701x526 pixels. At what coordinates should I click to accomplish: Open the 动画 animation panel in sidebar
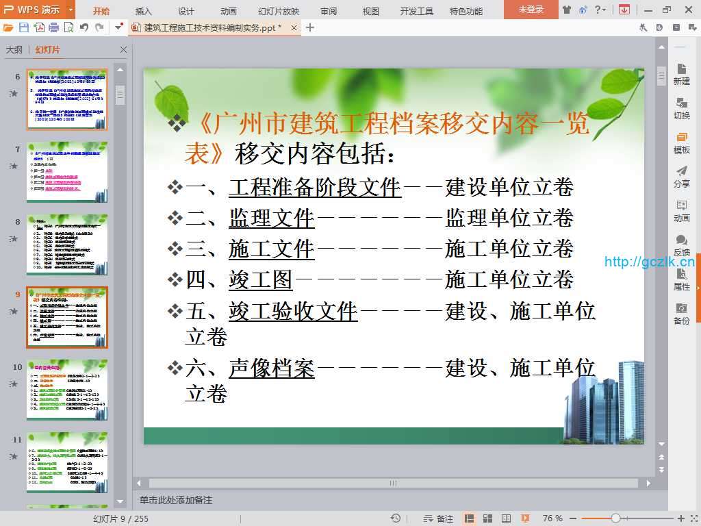tap(681, 211)
